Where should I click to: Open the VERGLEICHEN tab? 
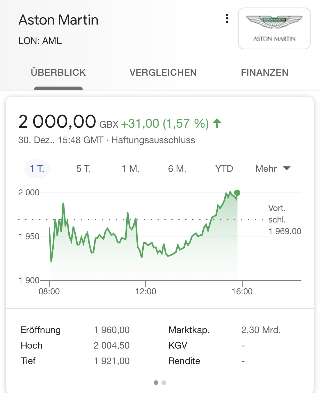(x=163, y=73)
